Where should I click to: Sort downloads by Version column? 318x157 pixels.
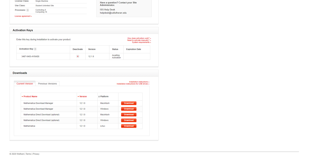point(82,97)
